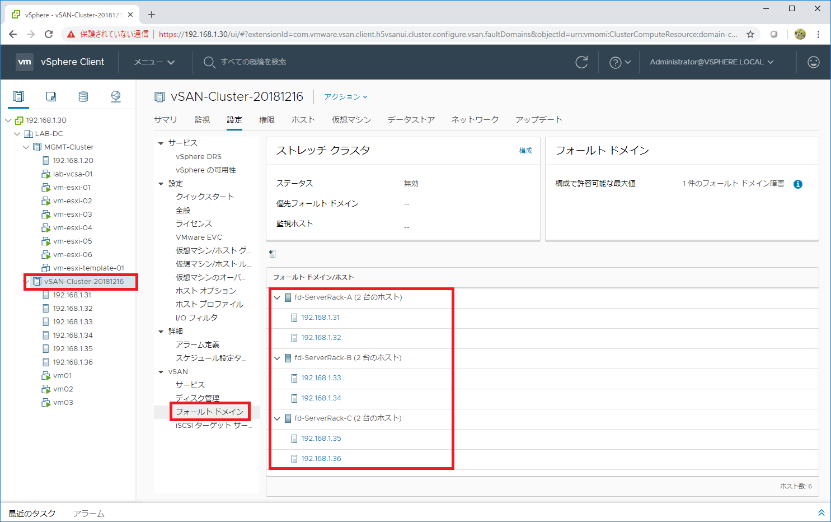Viewport: 831px width, 522px height.
Task: Bookmark this page with star icon
Action: (x=750, y=34)
